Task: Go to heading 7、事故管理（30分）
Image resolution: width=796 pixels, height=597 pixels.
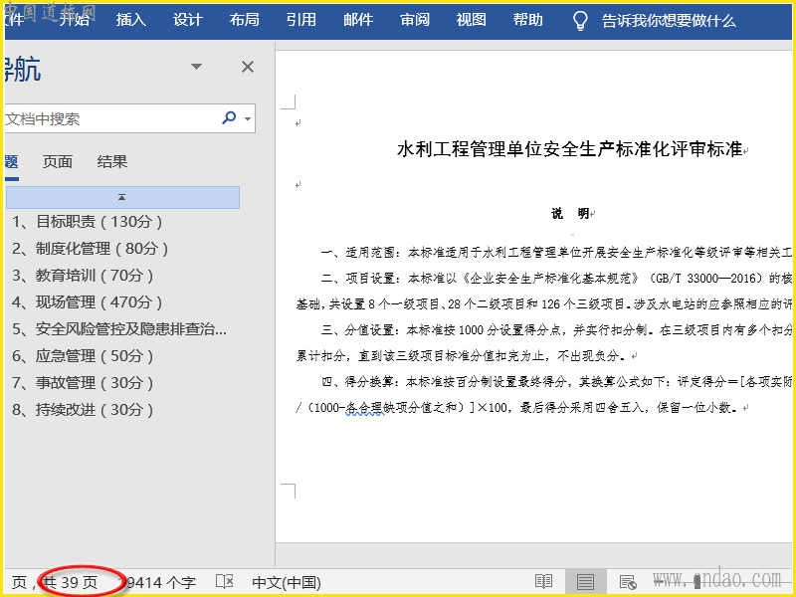Action: click(83, 383)
